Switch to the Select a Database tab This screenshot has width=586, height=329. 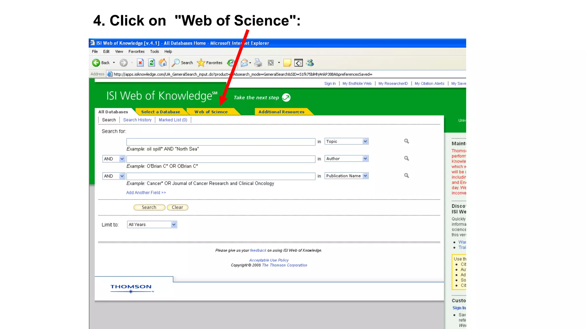pos(161,112)
